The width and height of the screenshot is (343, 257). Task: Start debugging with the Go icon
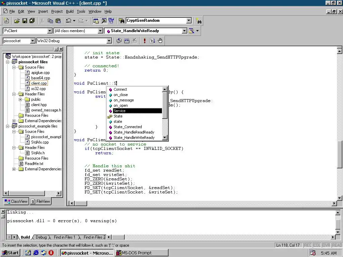coord(152,40)
